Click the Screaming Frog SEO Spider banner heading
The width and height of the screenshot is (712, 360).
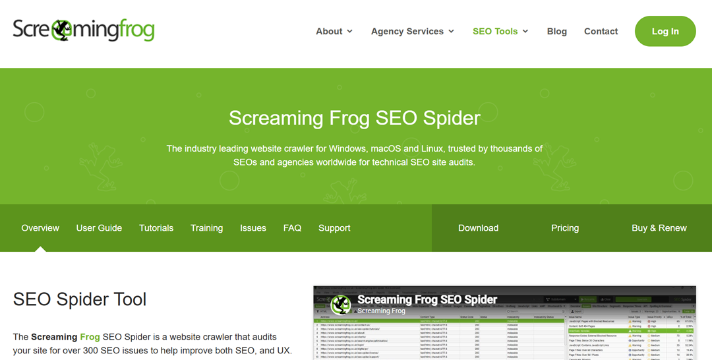(354, 118)
